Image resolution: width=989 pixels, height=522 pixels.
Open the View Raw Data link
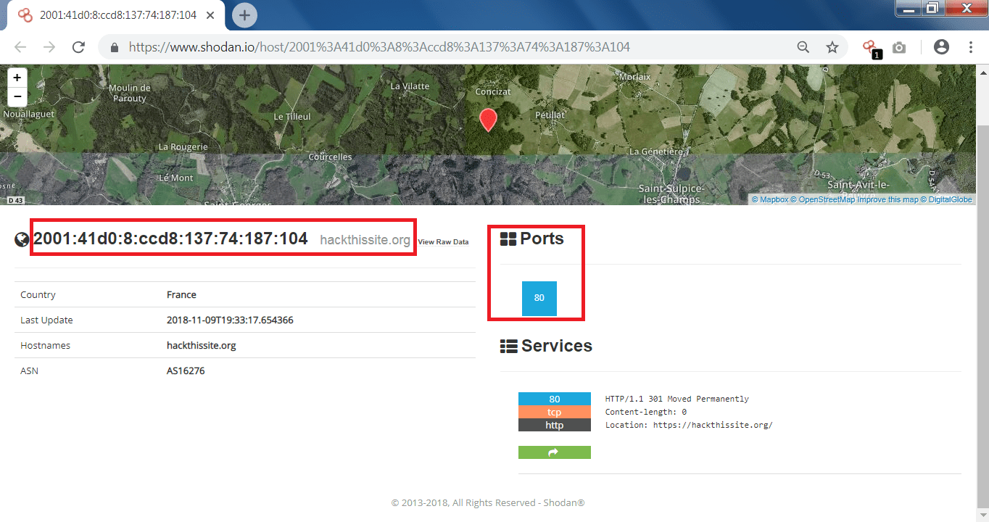(x=443, y=242)
